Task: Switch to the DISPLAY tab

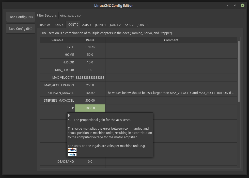Action: coord(45,25)
